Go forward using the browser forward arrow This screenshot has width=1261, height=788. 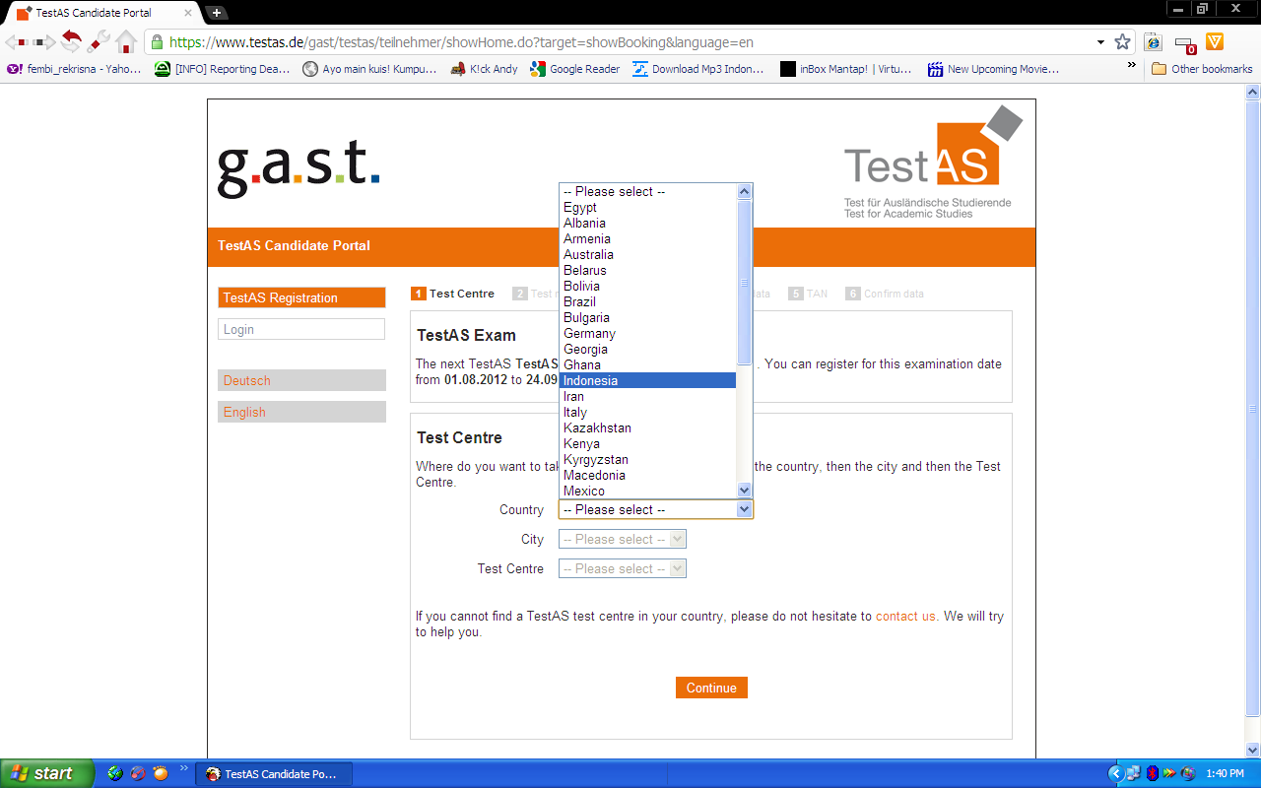coord(43,42)
